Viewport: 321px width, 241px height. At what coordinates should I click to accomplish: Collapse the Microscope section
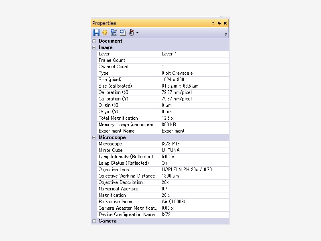click(93, 137)
